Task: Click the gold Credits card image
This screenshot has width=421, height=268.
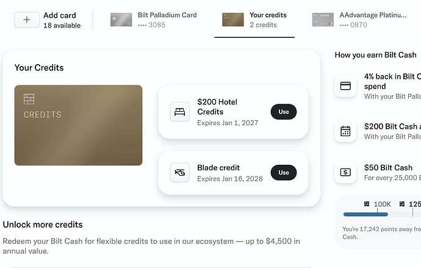Action: click(x=78, y=125)
